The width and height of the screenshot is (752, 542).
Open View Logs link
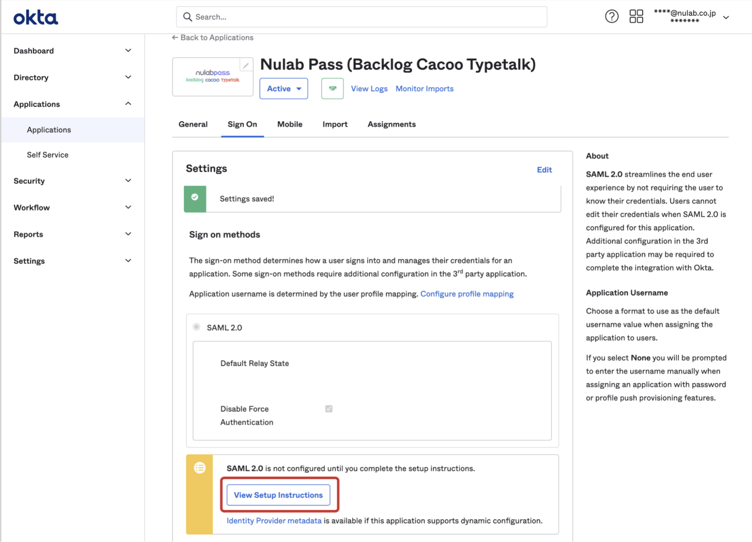tap(369, 89)
